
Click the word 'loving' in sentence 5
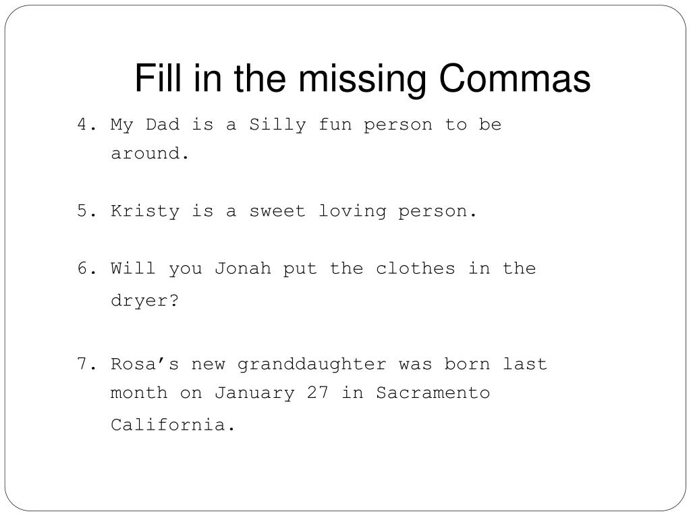point(352,211)
